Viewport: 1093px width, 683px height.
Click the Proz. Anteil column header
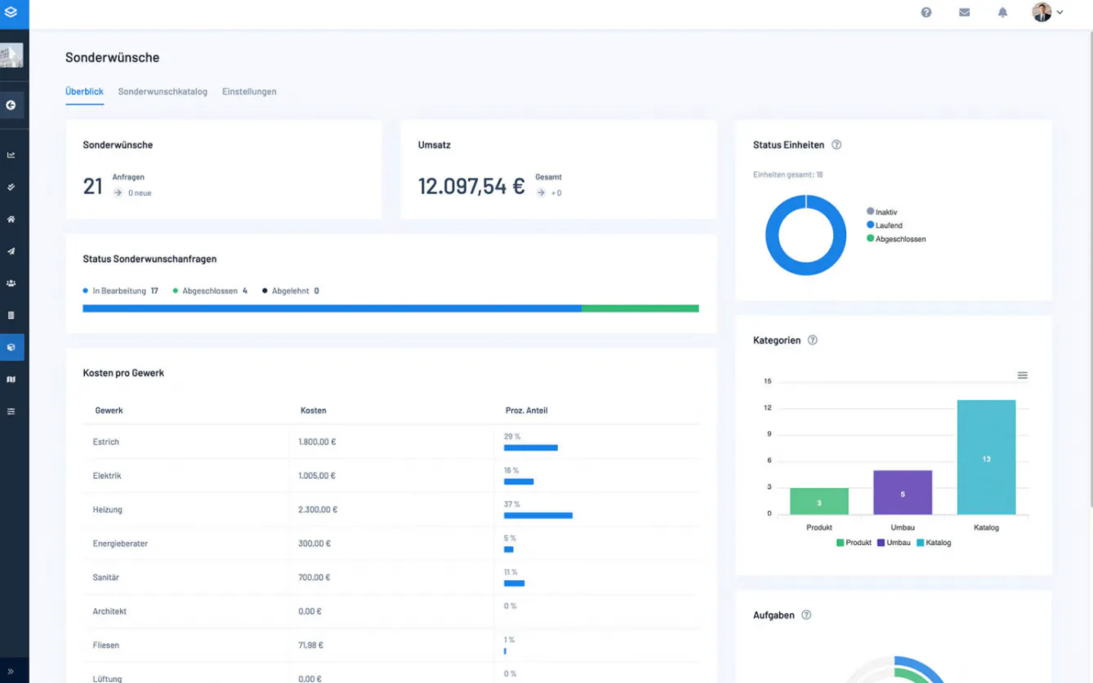click(527, 410)
